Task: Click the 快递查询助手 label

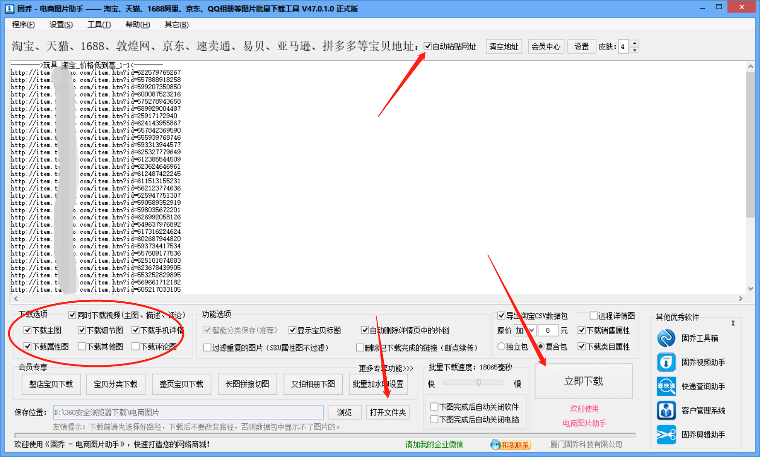Action: click(x=703, y=387)
